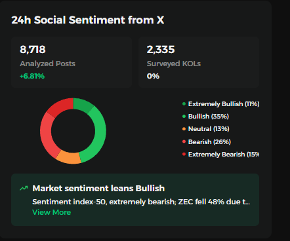The image size is (290, 241).
Task: Select the Bearish (26%) legend label
Action: coord(209,141)
